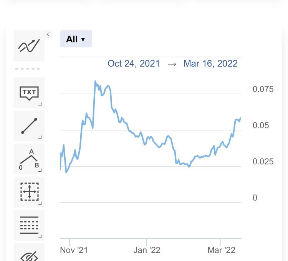Screen dimensions: 288x261
Task: Click the 0.05 price axis label
Action: 261,125
